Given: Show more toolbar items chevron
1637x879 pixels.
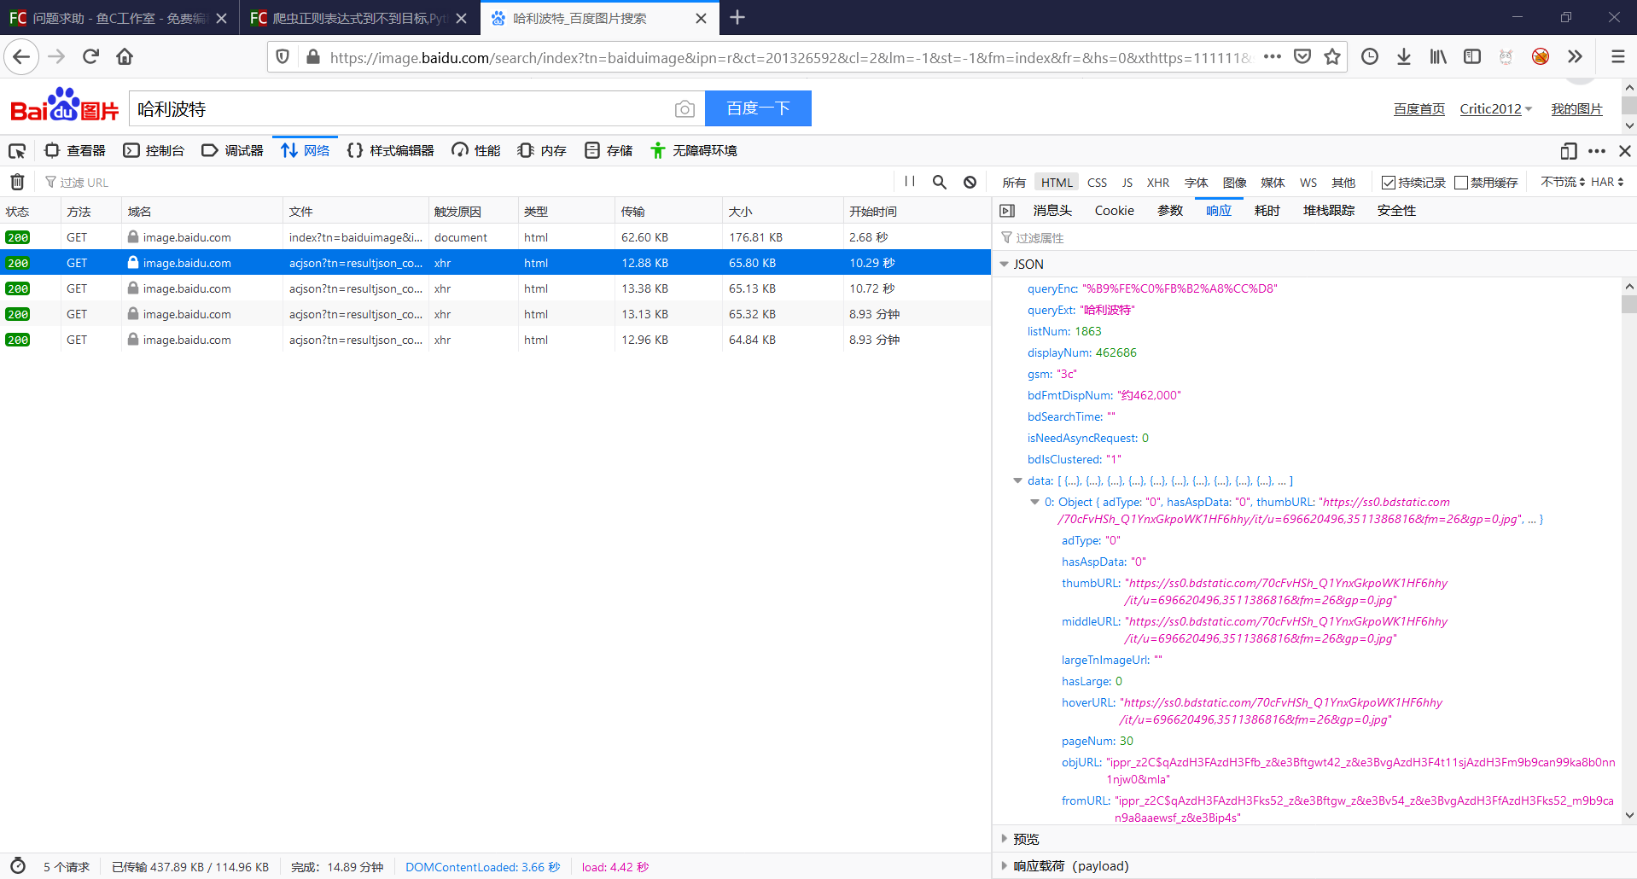Looking at the screenshot, I should [x=1575, y=57].
